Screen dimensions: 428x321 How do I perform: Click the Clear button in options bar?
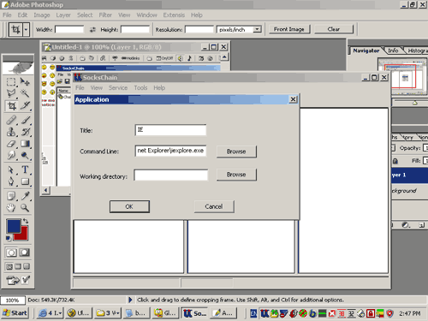tap(334, 29)
